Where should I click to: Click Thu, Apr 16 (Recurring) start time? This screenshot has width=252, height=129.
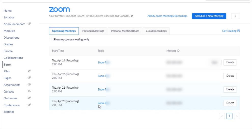point(65,74)
